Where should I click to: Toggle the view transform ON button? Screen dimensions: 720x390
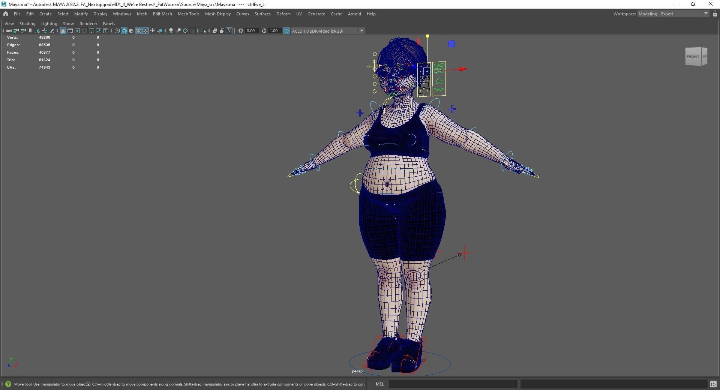pos(286,31)
